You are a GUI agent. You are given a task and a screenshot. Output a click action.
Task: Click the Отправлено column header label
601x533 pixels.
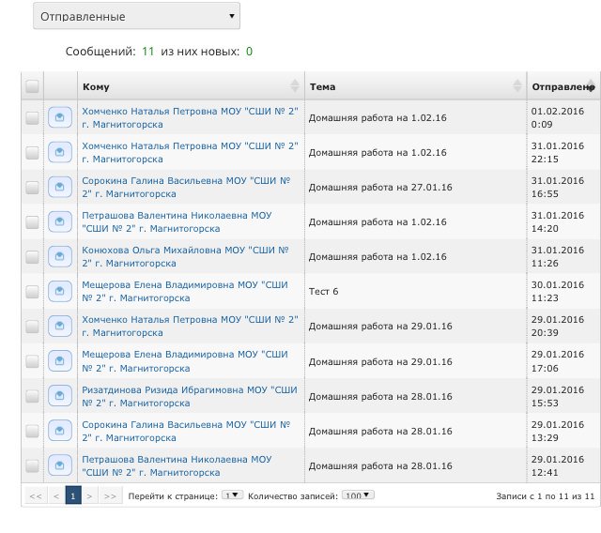click(x=562, y=87)
